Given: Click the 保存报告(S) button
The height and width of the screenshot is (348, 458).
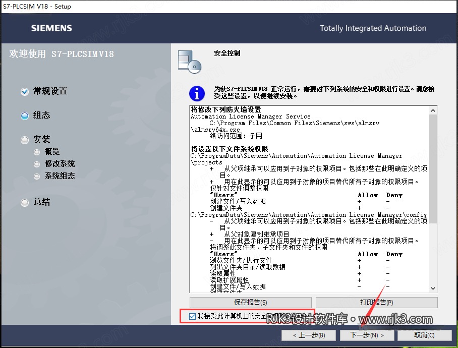Looking at the screenshot, I should (250, 303).
